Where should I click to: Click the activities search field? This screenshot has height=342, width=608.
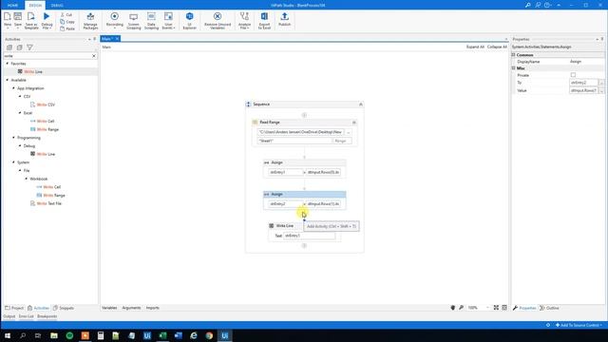(47, 56)
